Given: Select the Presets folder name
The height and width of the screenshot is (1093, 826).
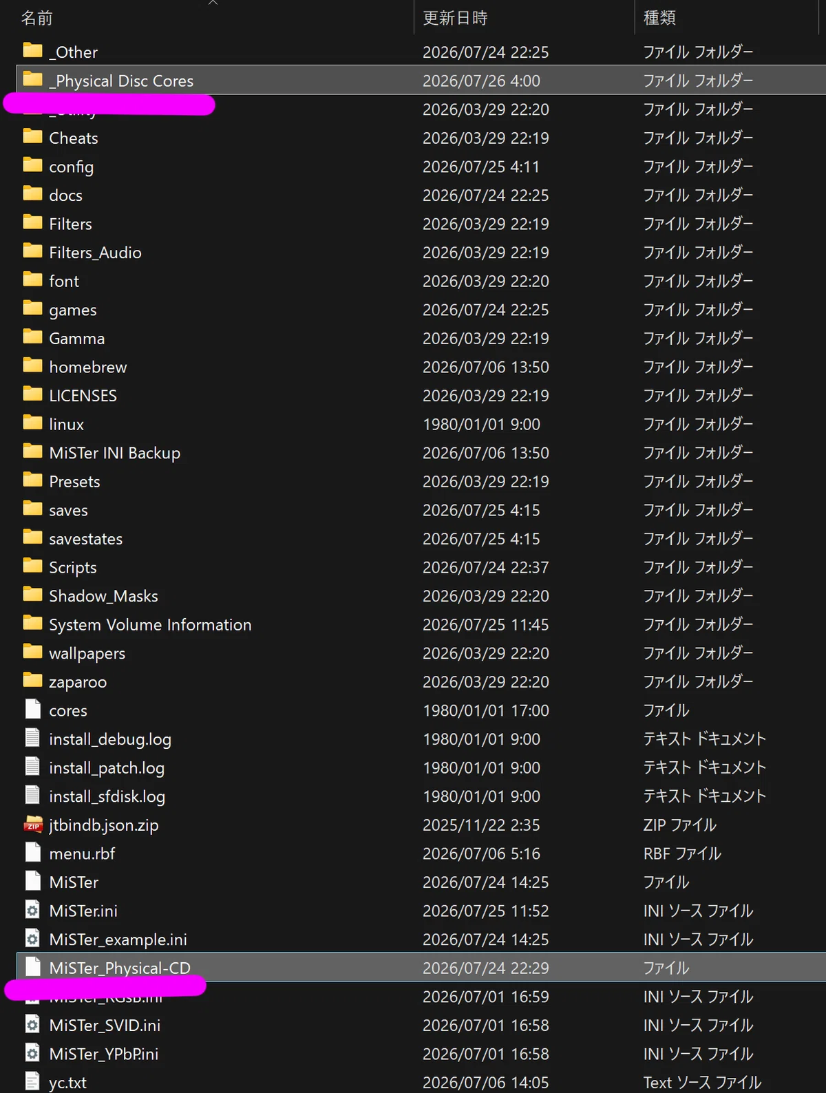Looking at the screenshot, I should coord(74,482).
